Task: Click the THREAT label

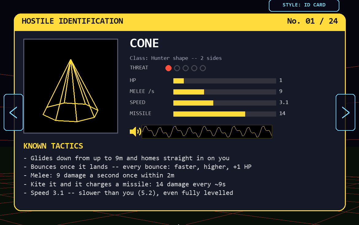Action: [x=139, y=68]
